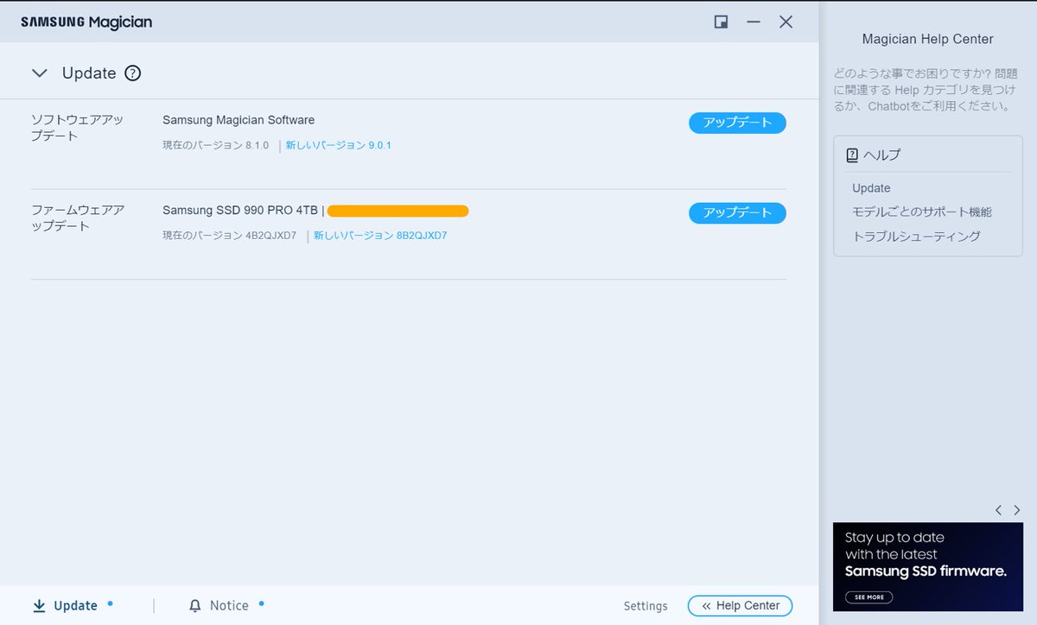Screen dimensions: 1037x625
Task: Click the Samsung Magician Software label
Action: click(x=239, y=120)
